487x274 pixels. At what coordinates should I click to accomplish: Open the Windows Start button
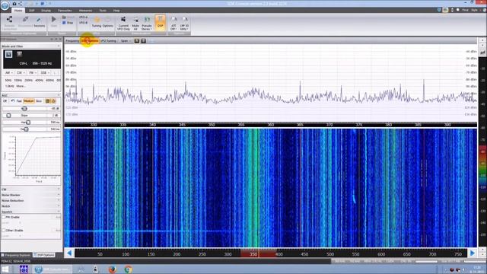click(x=5, y=269)
